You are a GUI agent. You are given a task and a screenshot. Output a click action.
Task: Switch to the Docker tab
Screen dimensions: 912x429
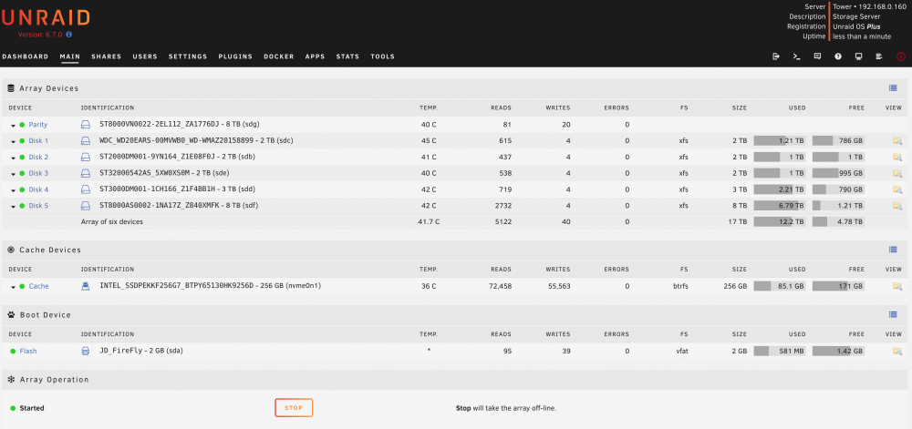point(278,56)
